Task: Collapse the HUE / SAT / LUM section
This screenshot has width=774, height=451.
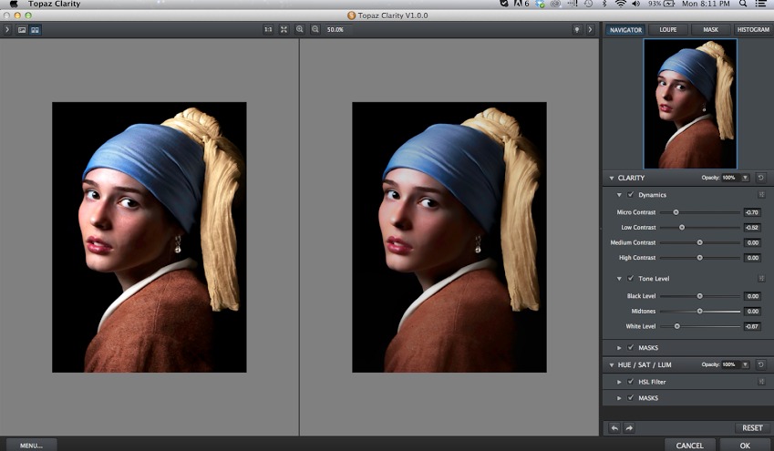Action: click(612, 365)
